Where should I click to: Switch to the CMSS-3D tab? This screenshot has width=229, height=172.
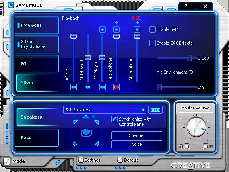(37, 25)
